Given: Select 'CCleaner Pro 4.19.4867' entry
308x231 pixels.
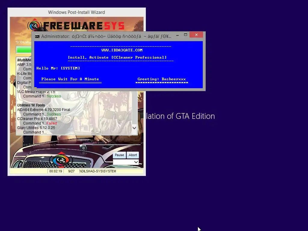Looking at the screenshot, I should [37, 119].
